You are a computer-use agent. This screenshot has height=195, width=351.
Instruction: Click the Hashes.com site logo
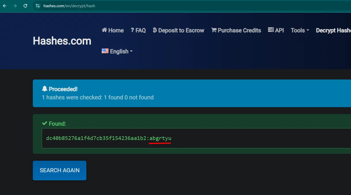(x=62, y=41)
